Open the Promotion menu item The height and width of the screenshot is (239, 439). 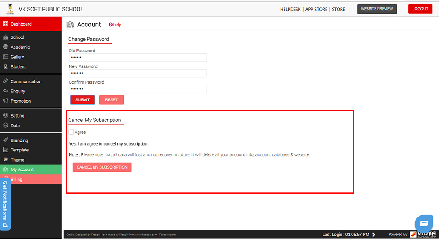31,101
